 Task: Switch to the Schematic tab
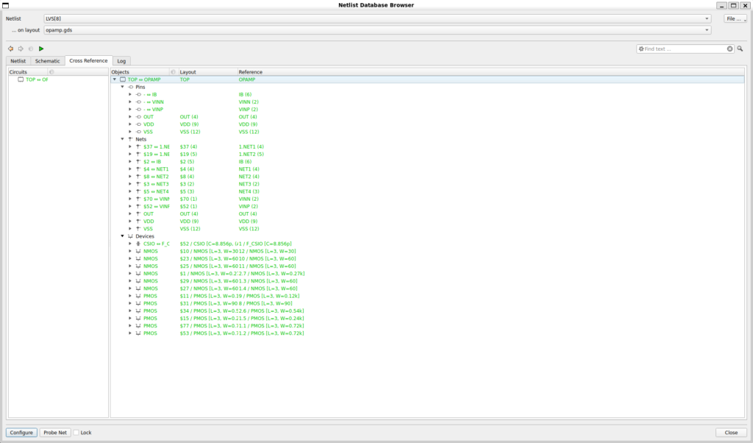click(x=48, y=61)
